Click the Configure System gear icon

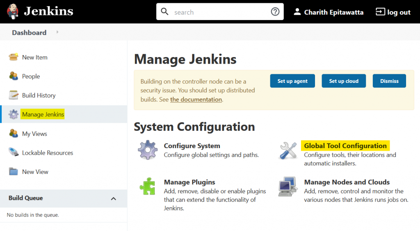[x=148, y=150]
